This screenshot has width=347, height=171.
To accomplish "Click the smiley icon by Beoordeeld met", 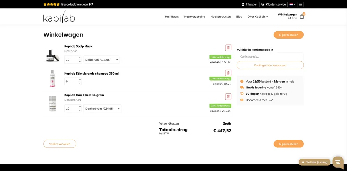I will 242,100.
